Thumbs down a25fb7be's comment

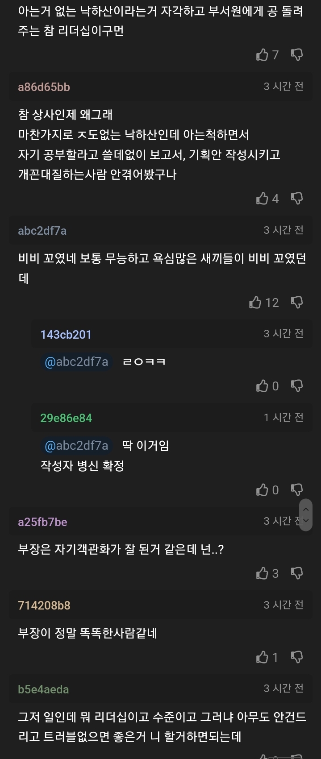[x=297, y=573]
